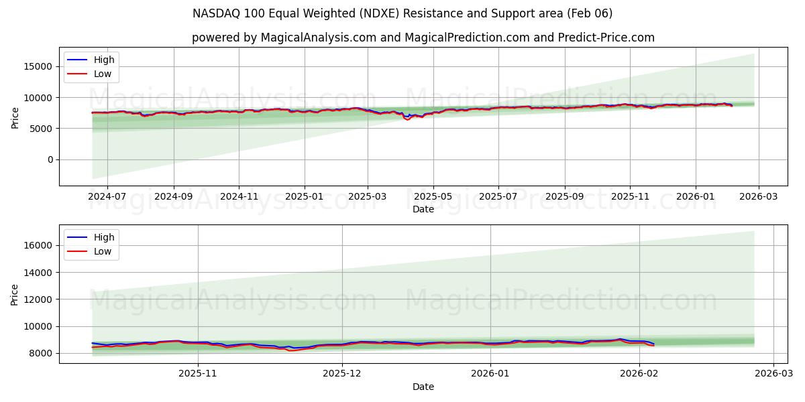
Task: Click the Date axis label below lower chart
Action: 425,387
